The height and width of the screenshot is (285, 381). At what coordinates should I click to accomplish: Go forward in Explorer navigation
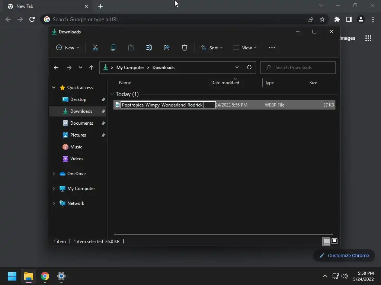coord(69,68)
